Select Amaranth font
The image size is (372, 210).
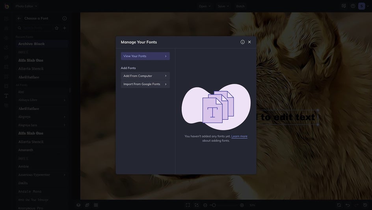[x=42, y=150]
